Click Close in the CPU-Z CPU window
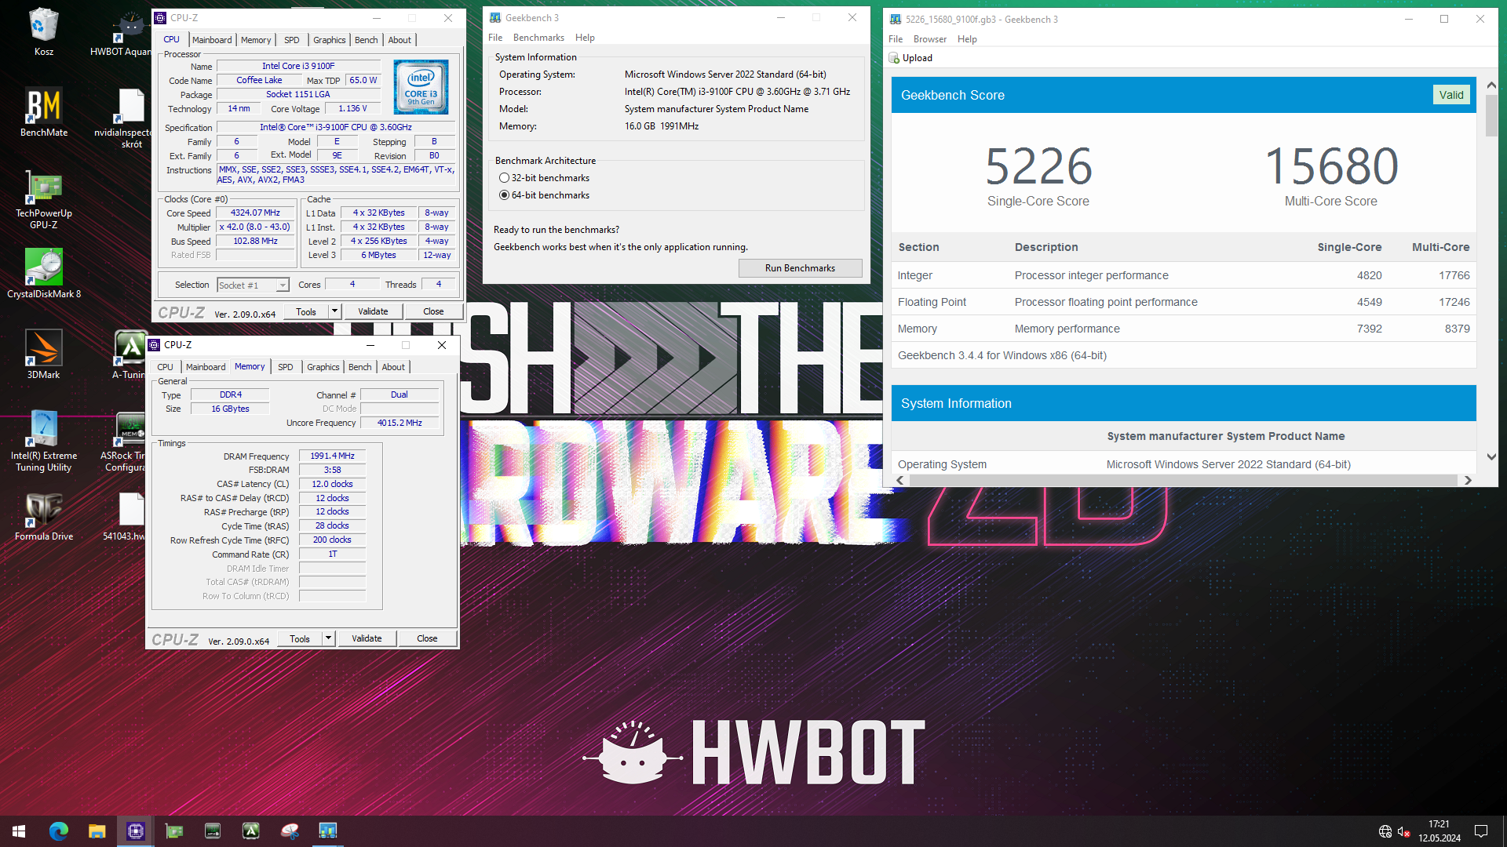 click(x=433, y=311)
